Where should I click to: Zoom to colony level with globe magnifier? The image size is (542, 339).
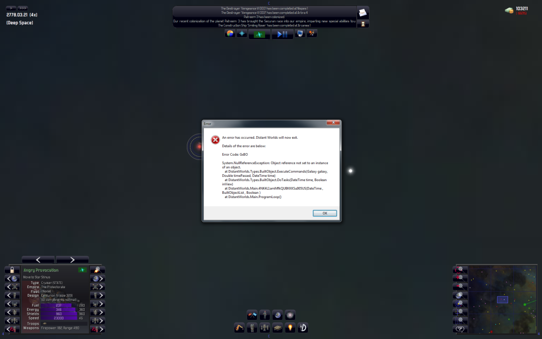coord(460,295)
